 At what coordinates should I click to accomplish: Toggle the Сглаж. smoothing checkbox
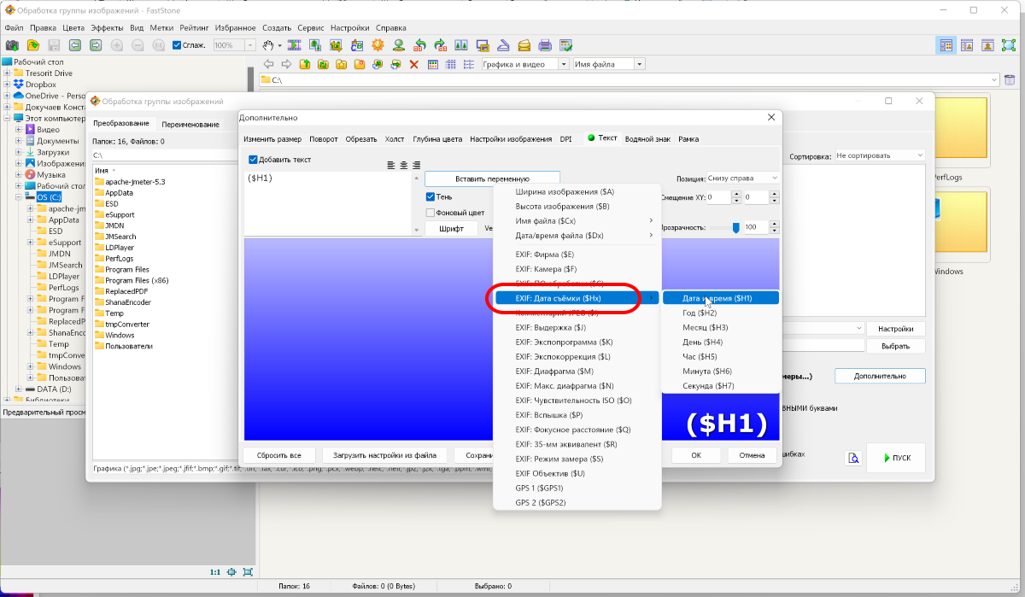(x=176, y=45)
